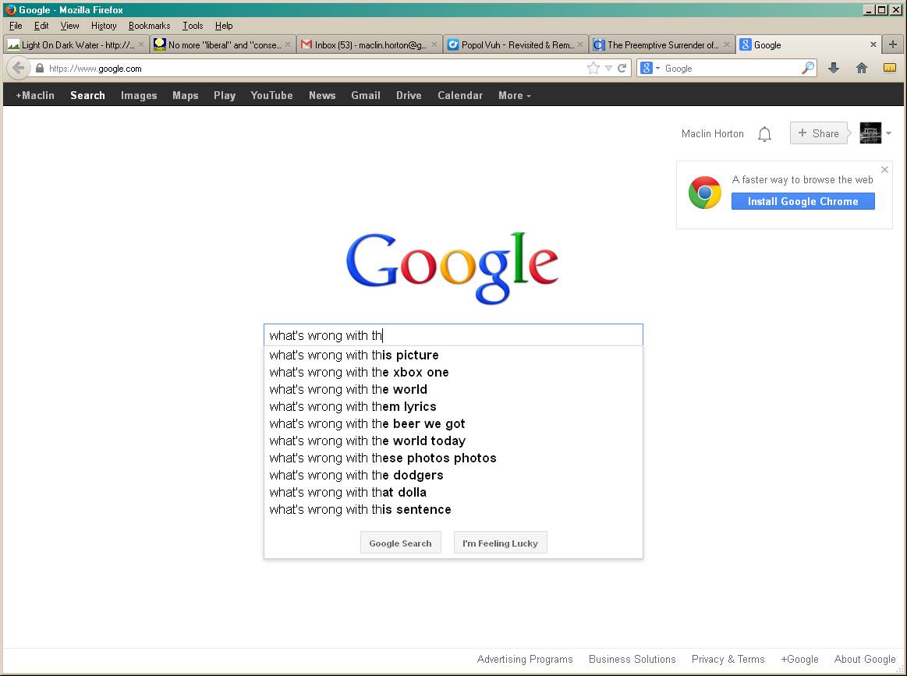The width and height of the screenshot is (907, 676).
Task: Dismiss the Chrome install promo
Action: point(884,169)
